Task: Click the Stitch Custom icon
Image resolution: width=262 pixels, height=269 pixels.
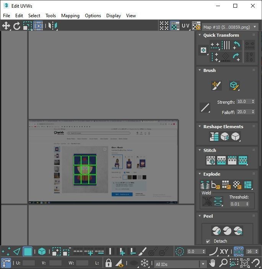Action: (x=243, y=160)
